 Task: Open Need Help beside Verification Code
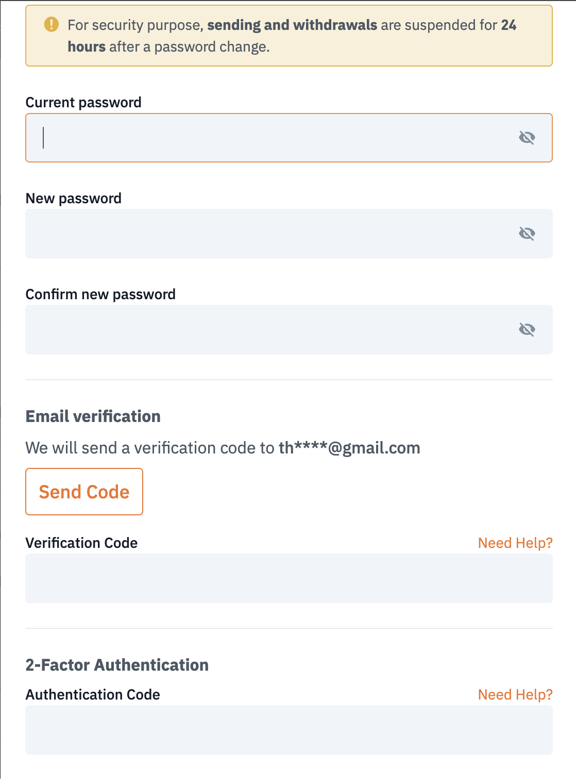pos(515,543)
